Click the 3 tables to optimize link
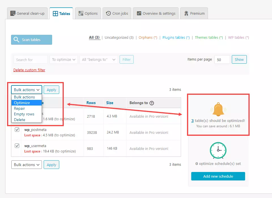The width and height of the screenshot is (272, 198). 192,121
